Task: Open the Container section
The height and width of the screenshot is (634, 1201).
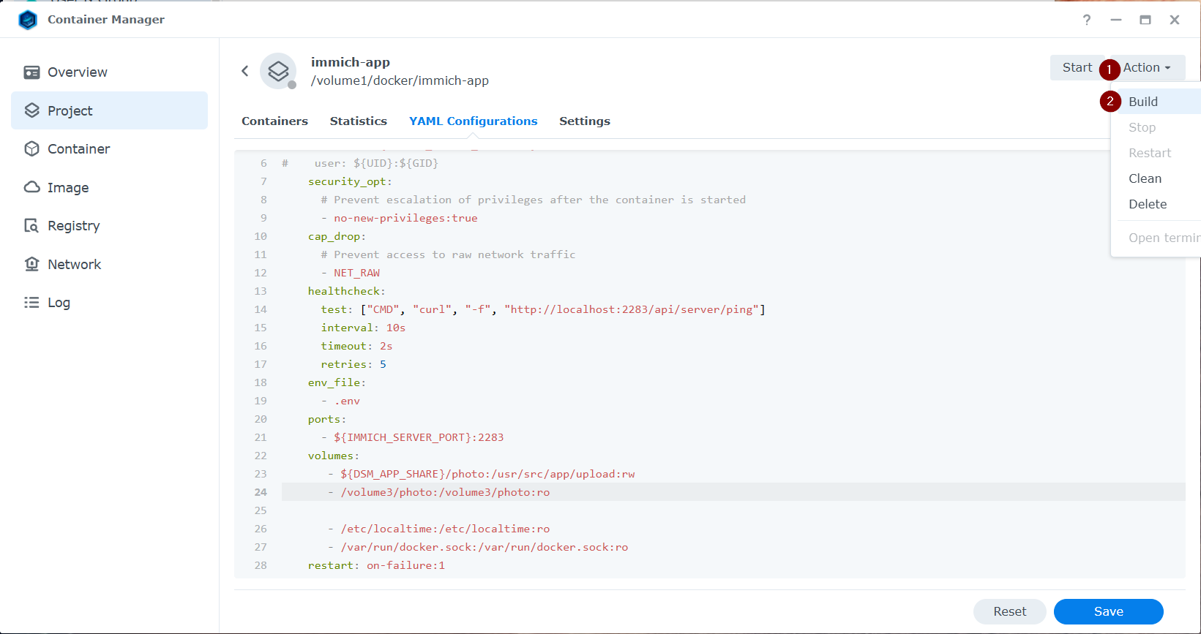Action: tap(110, 149)
